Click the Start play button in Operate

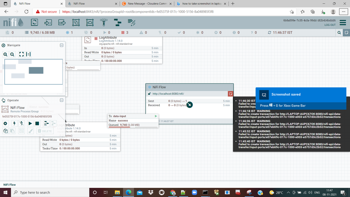coord(30,123)
